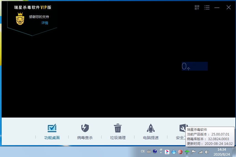Switch to the 病毒查杀 tab label

85,138
